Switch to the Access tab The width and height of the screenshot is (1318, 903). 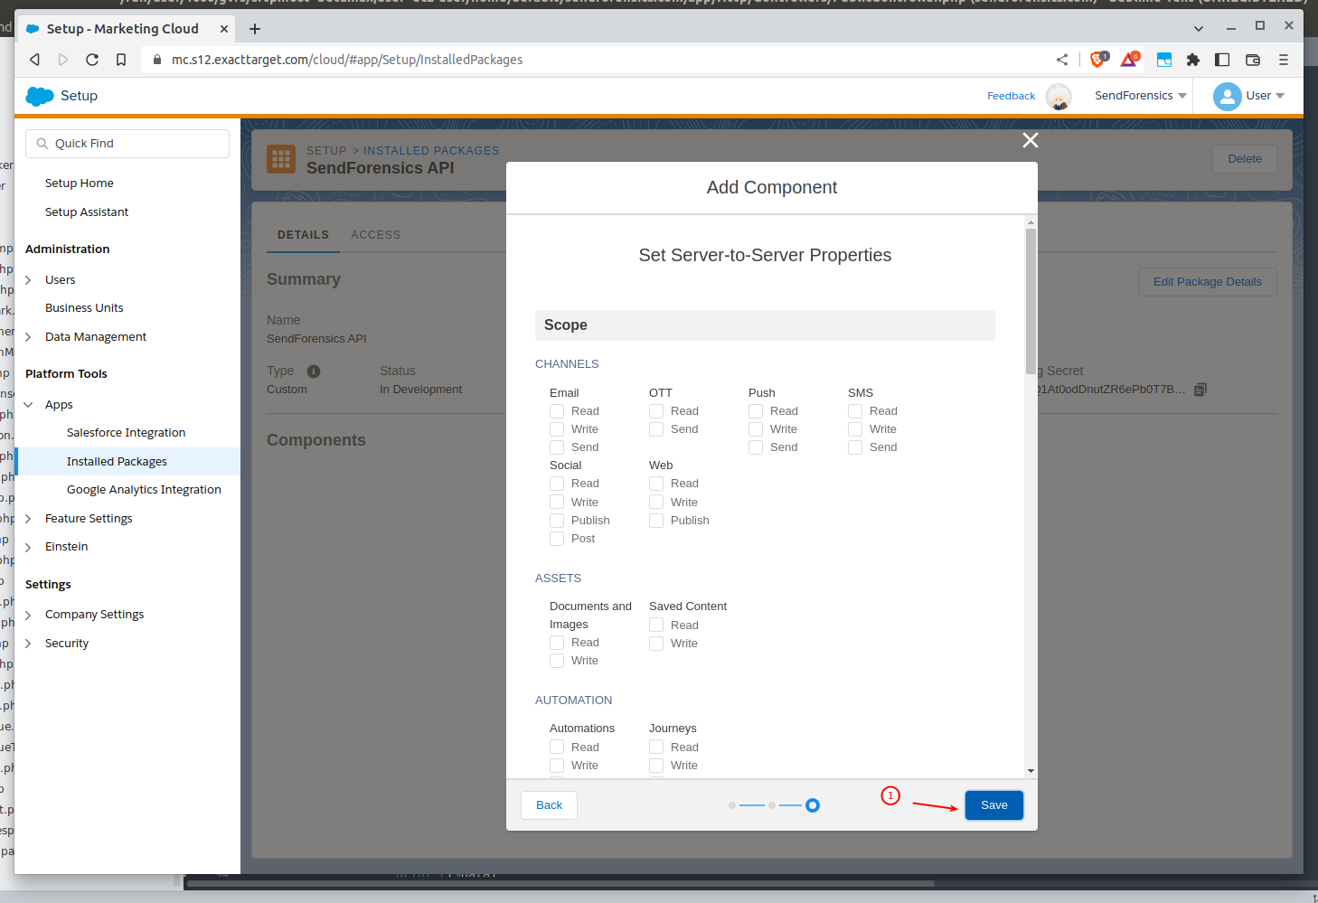coord(375,235)
